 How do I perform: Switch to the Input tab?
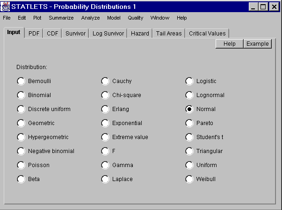click(14, 33)
